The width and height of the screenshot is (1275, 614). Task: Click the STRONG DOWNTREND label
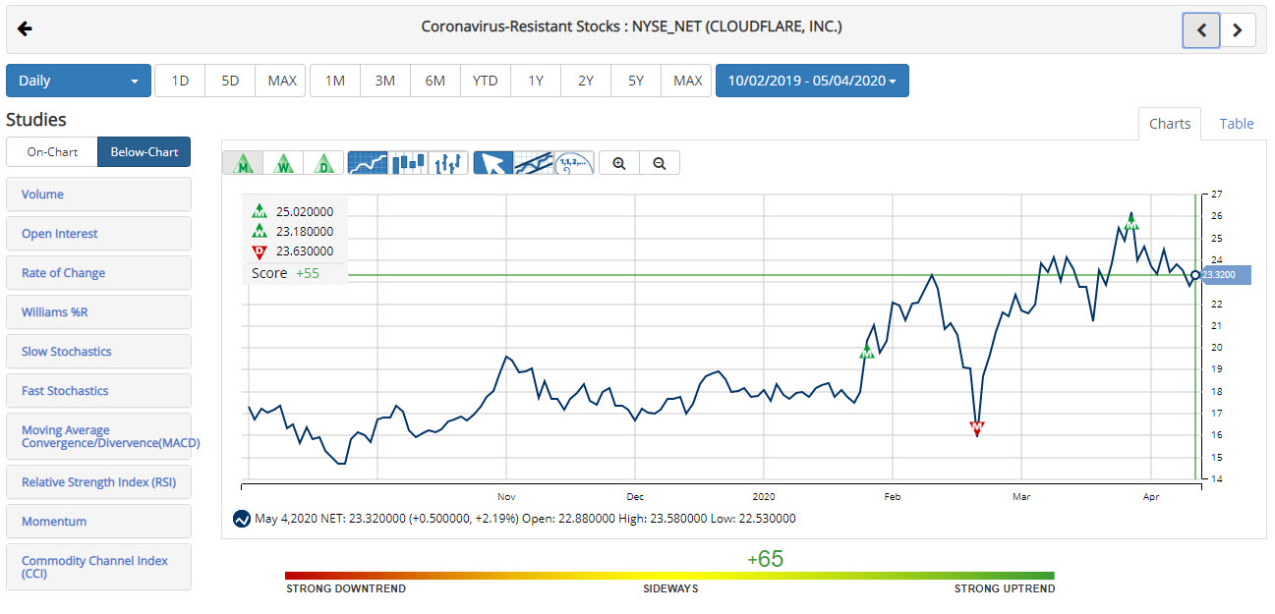click(346, 589)
